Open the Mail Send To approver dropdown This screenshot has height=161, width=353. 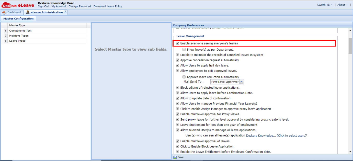241,82
